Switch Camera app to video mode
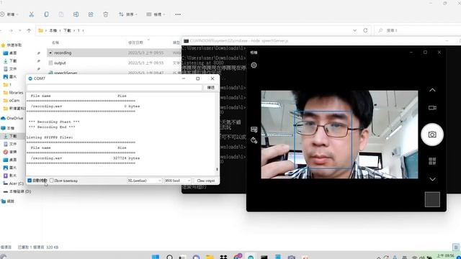Screen dimensions: 461x259 pos(432,108)
